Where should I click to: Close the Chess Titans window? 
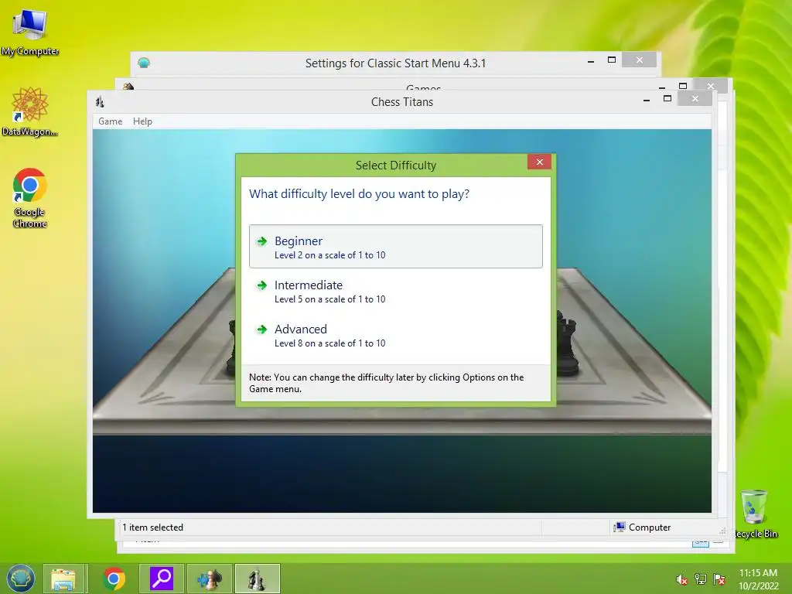tap(695, 98)
